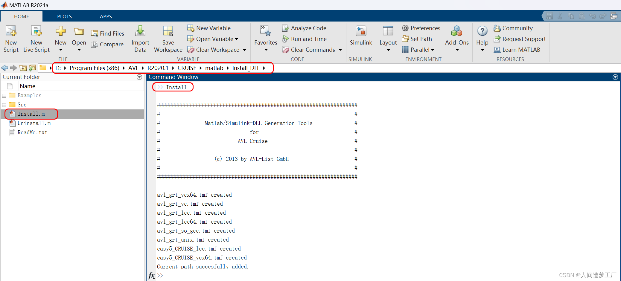621x281 pixels.
Task: Click 'Current path succesfully added.' output line
Action: click(203, 267)
